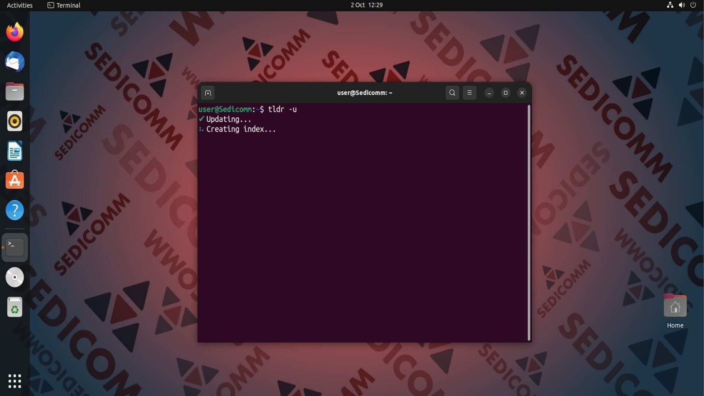Screen dimensions: 704x396
Task: Open the Terminal app menu in the top bar
Action: [64, 5]
